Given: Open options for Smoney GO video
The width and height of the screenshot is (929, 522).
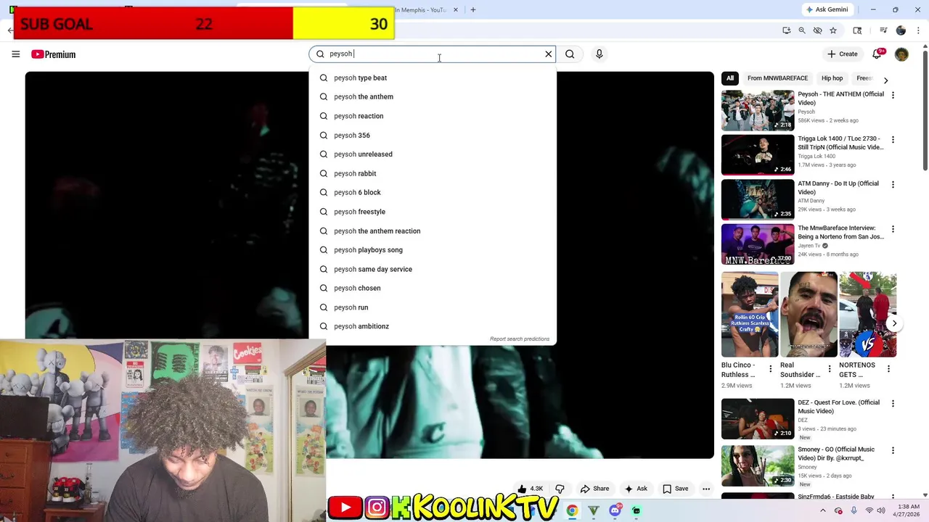Looking at the screenshot, I should 893,450.
